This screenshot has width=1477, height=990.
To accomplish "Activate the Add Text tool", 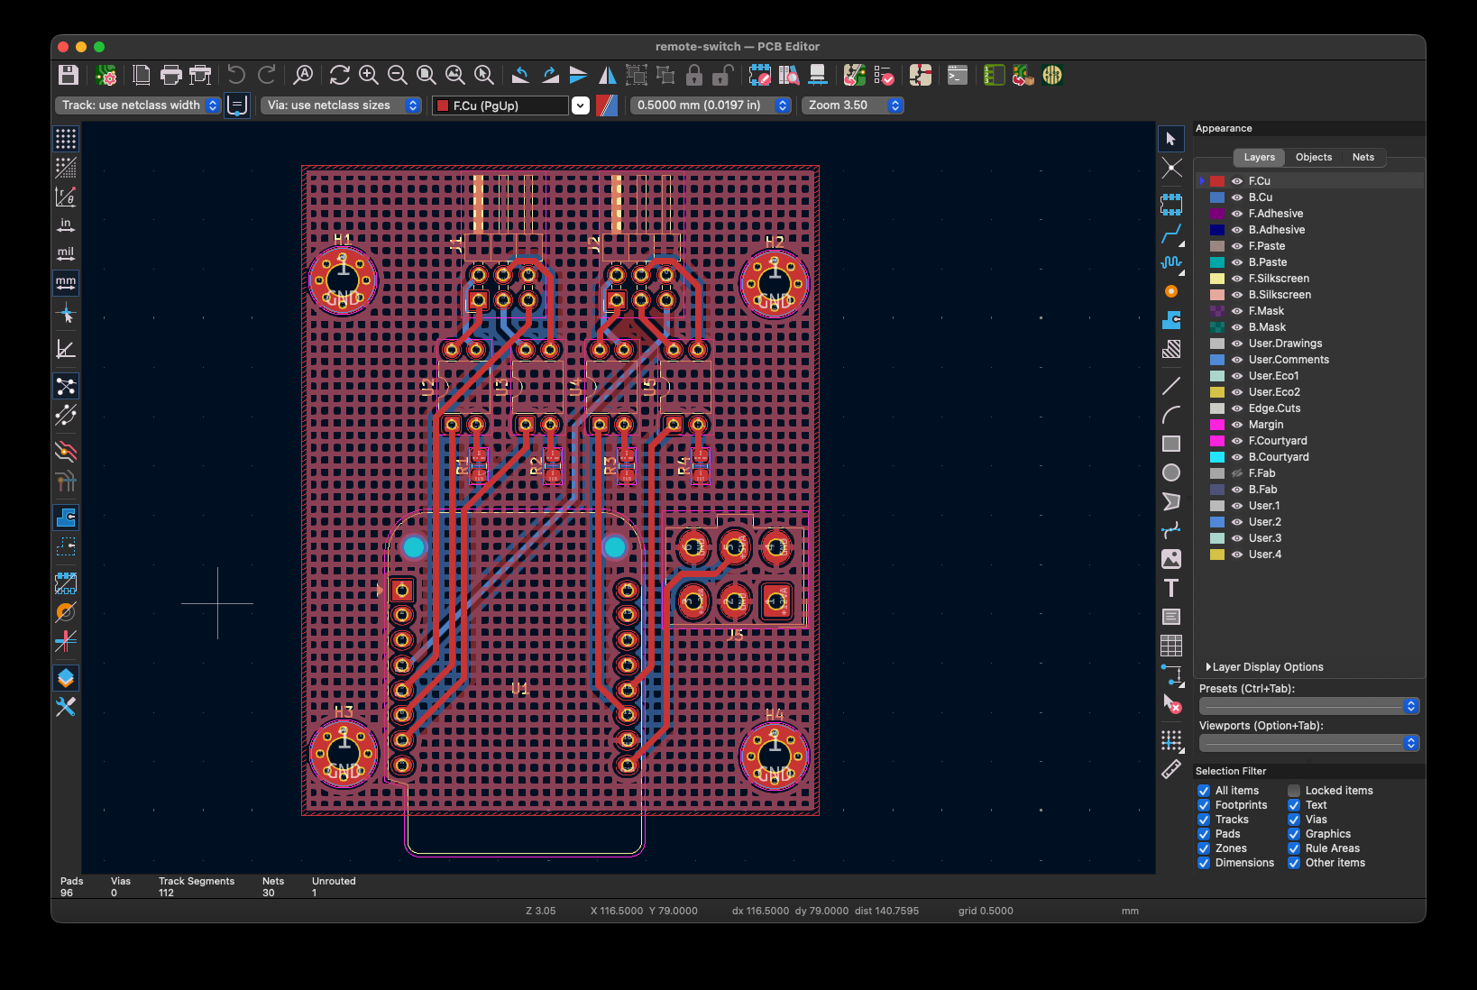I will point(1170,588).
